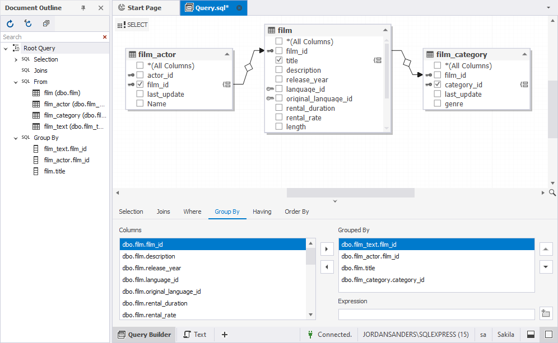558x343 pixels.
Task: Clear the outline search with red X
Action: point(105,37)
